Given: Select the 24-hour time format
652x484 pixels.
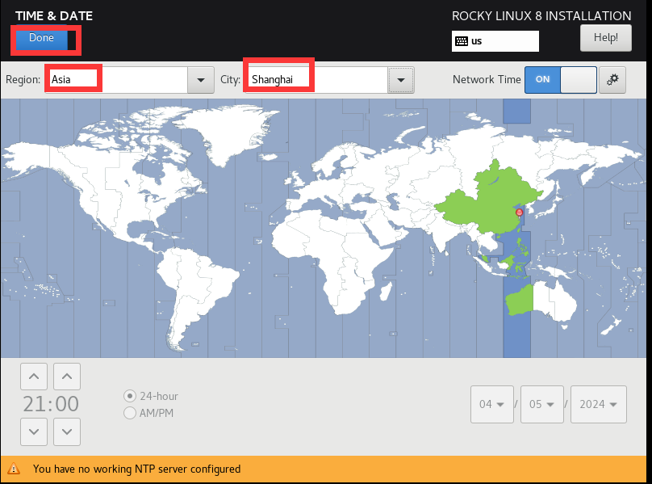Looking at the screenshot, I should [151, 396].
